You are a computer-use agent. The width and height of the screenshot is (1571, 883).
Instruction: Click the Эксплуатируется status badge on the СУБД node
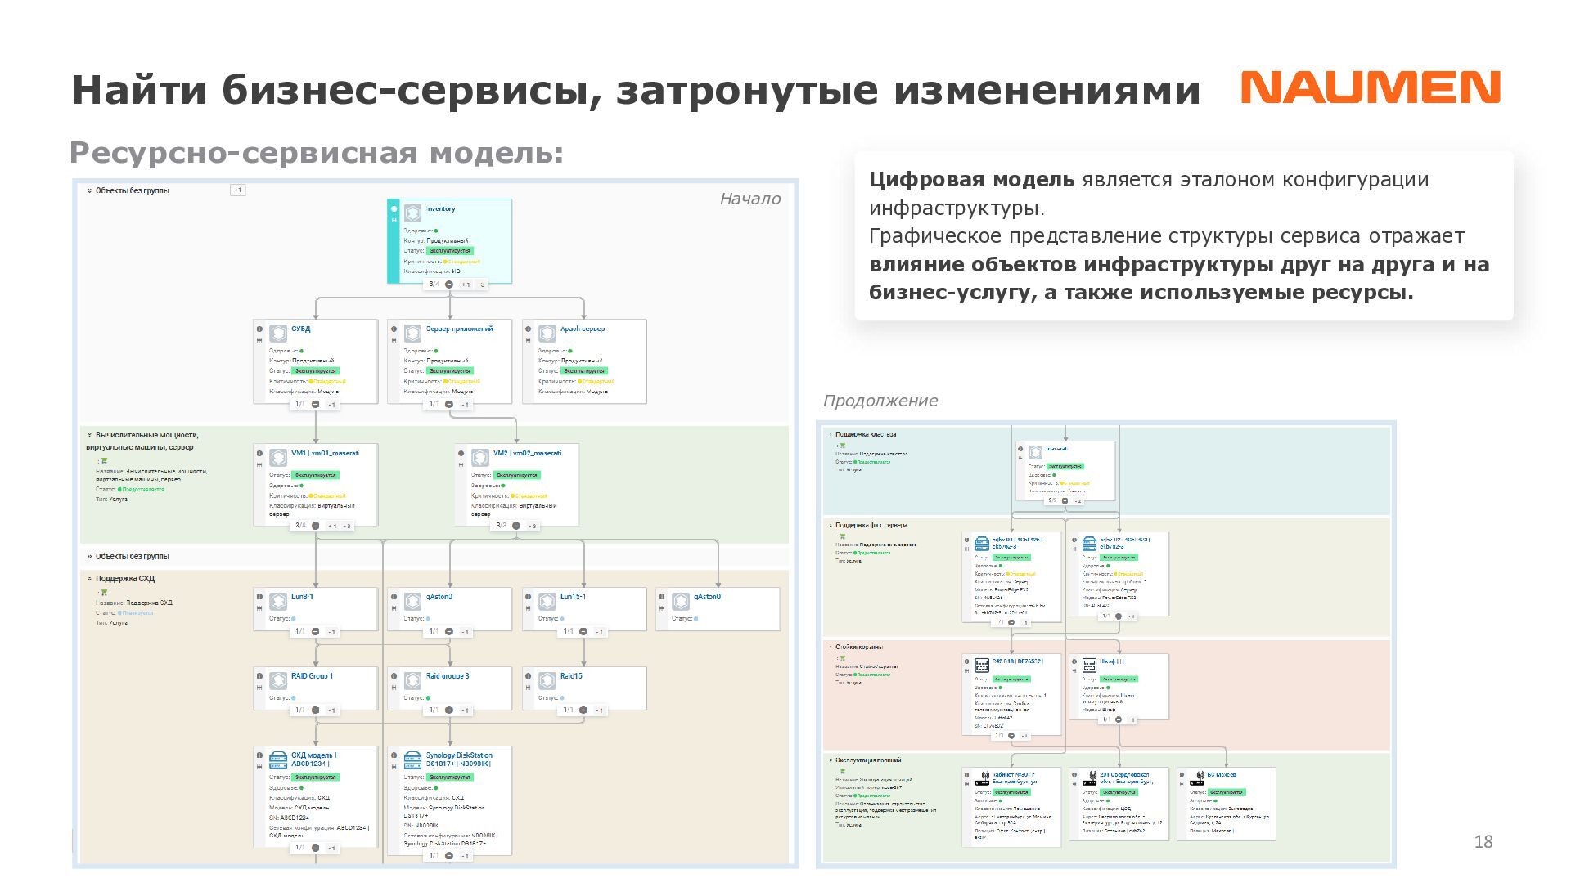click(315, 371)
